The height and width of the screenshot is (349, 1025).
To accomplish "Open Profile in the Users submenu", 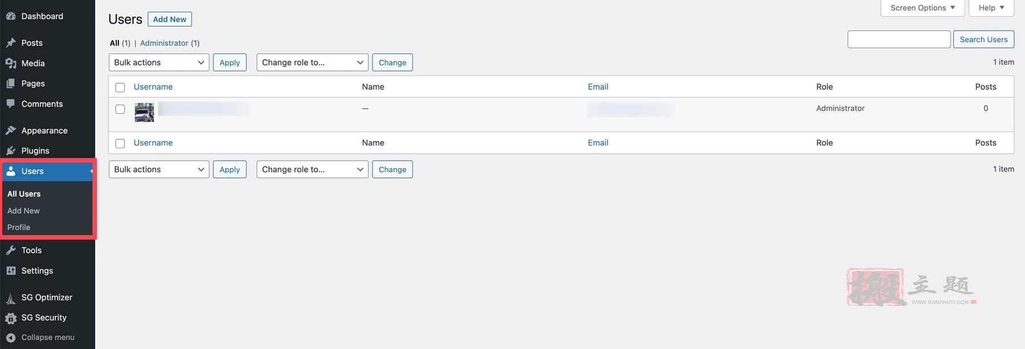I will [x=19, y=227].
